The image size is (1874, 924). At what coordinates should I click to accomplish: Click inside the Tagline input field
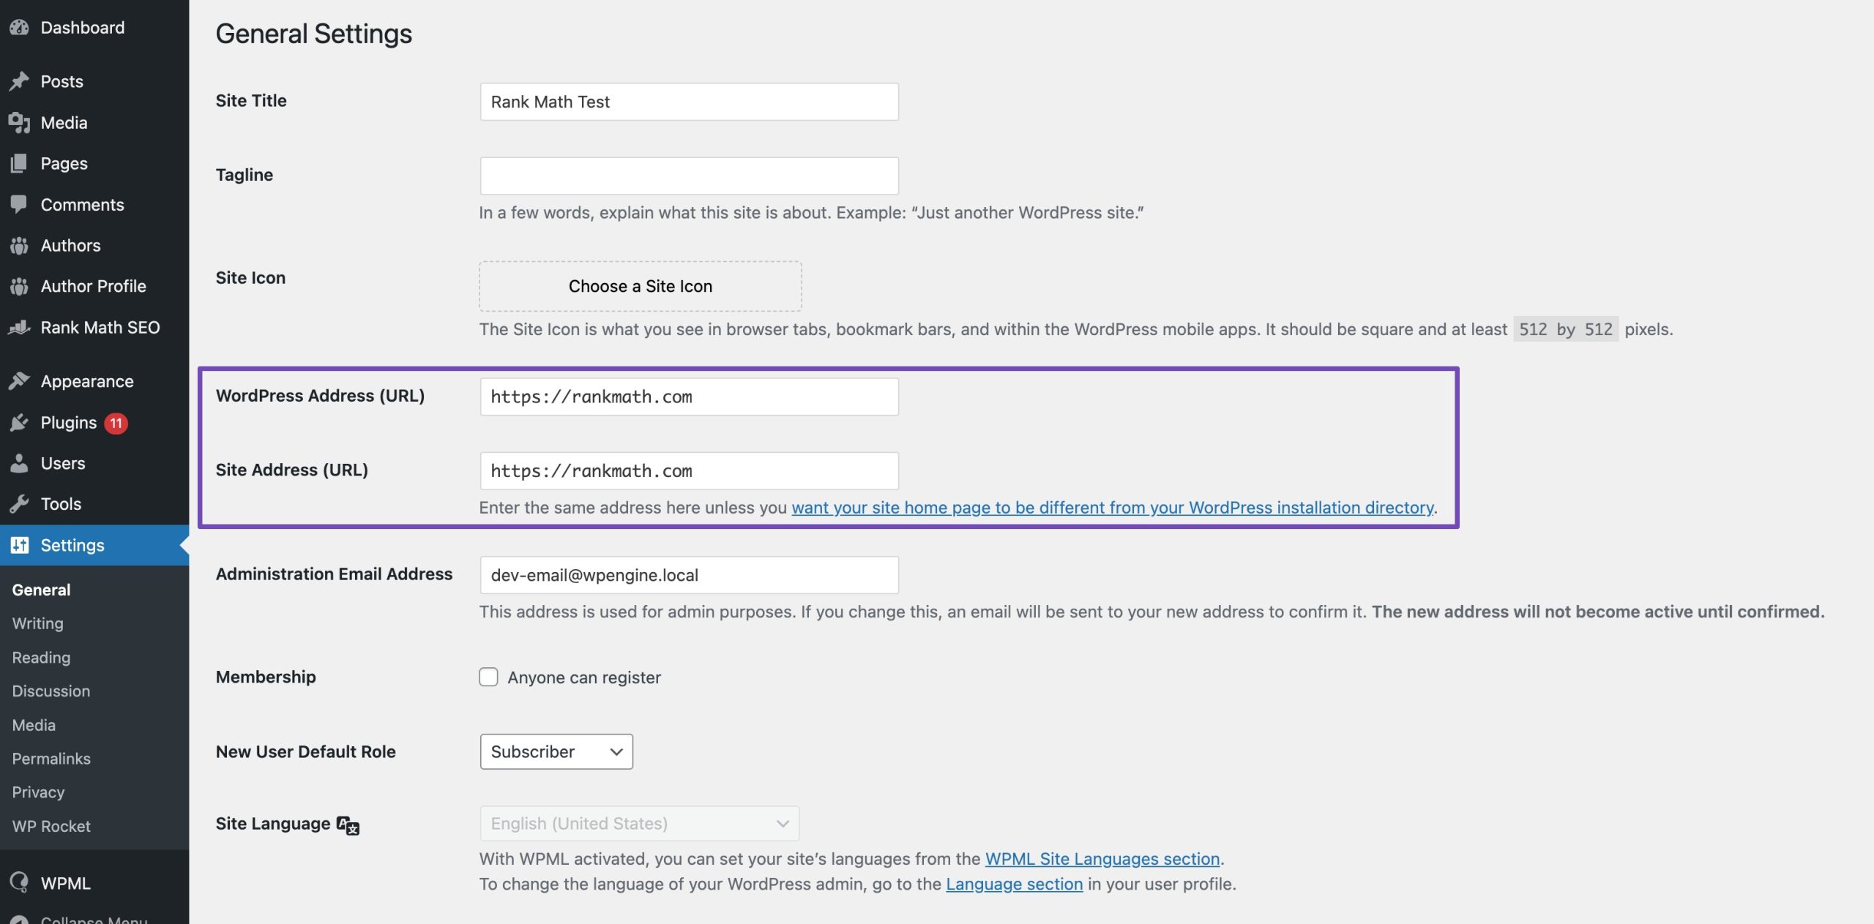click(x=688, y=175)
